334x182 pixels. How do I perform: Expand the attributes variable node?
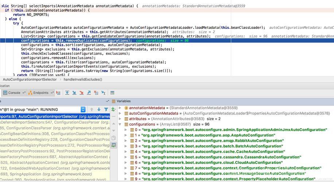[120, 119]
